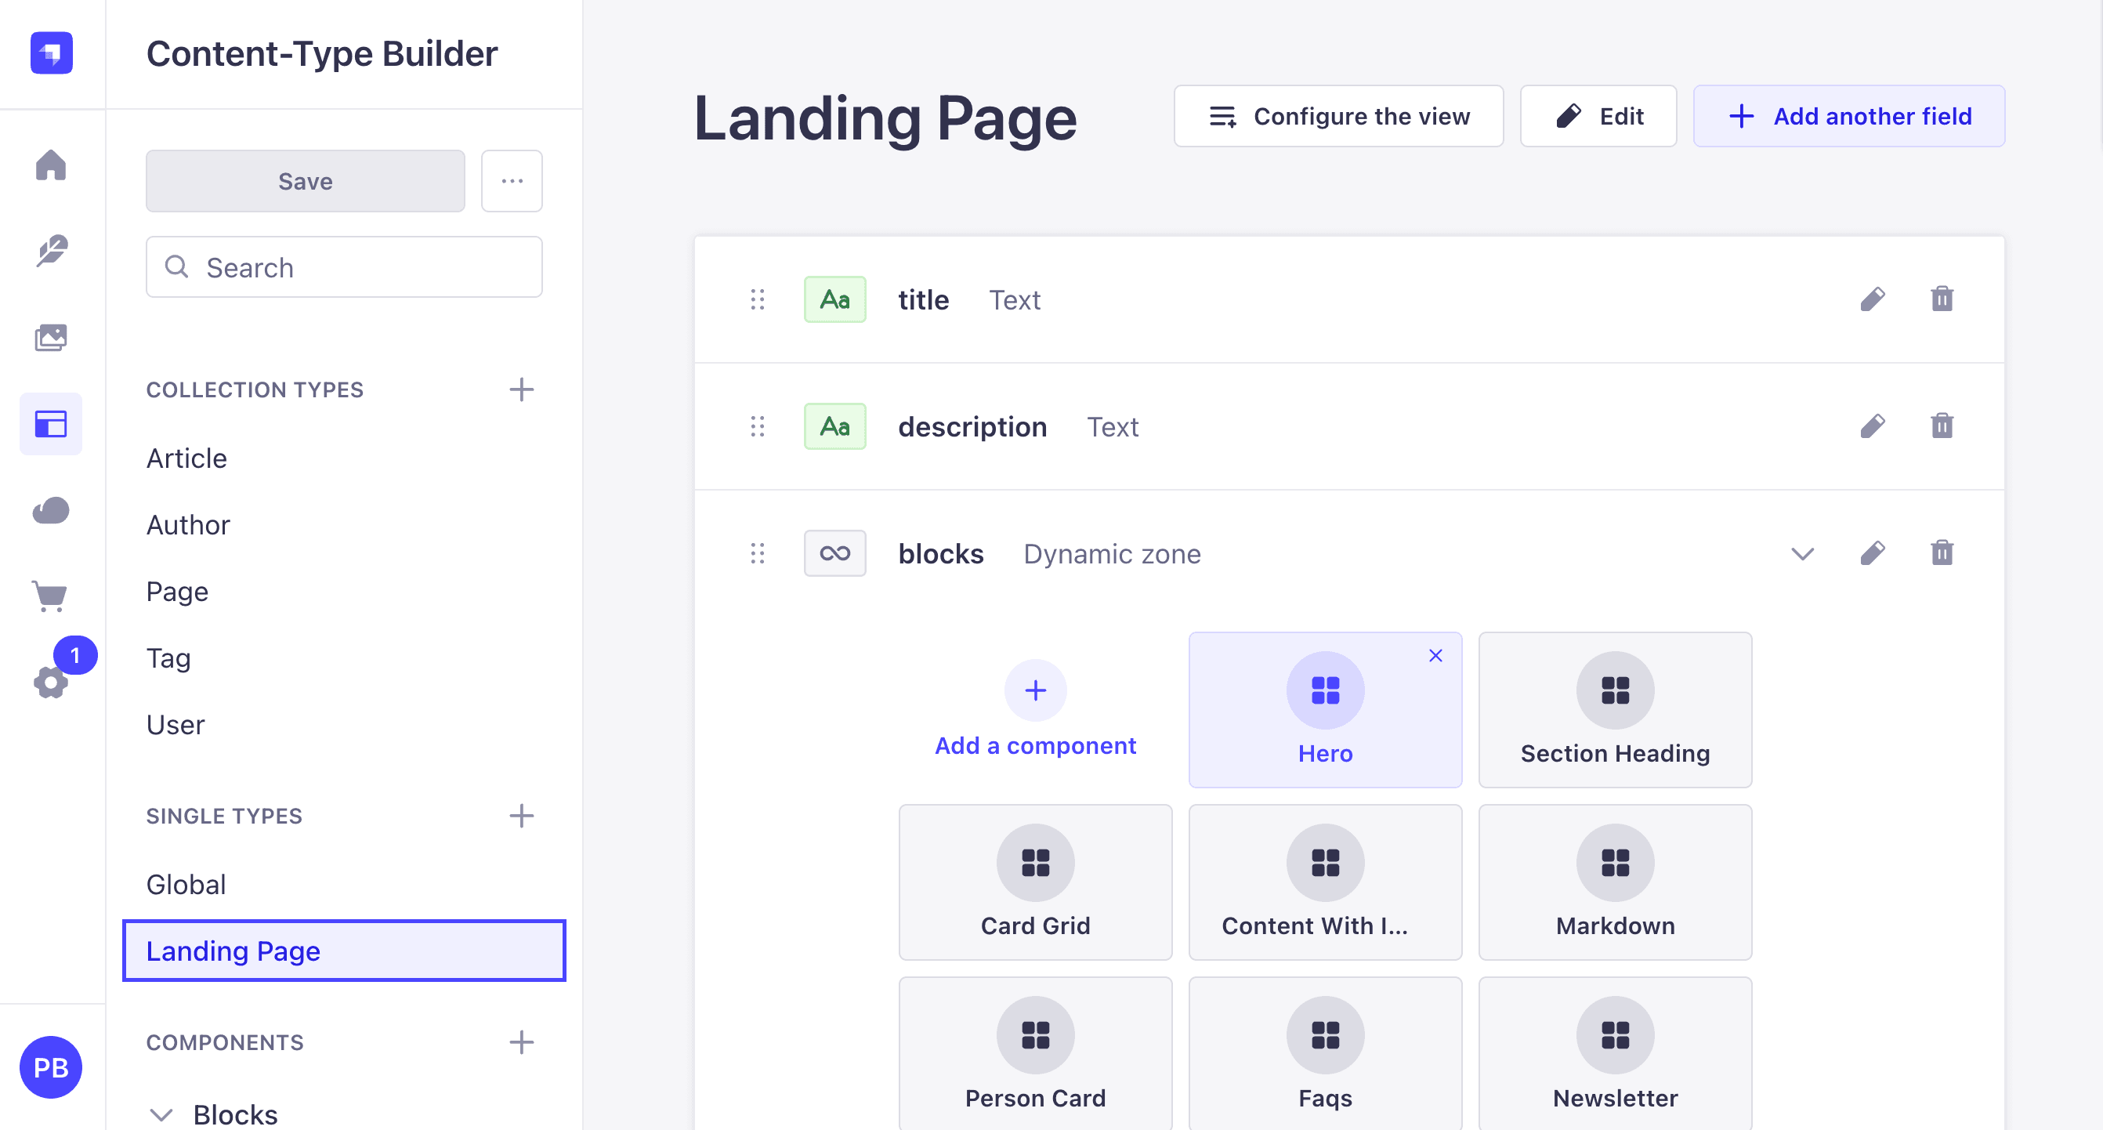Open the Cloud deploy icon
The height and width of the screenshot is (1130, 2103).
[x=51, y=510]
